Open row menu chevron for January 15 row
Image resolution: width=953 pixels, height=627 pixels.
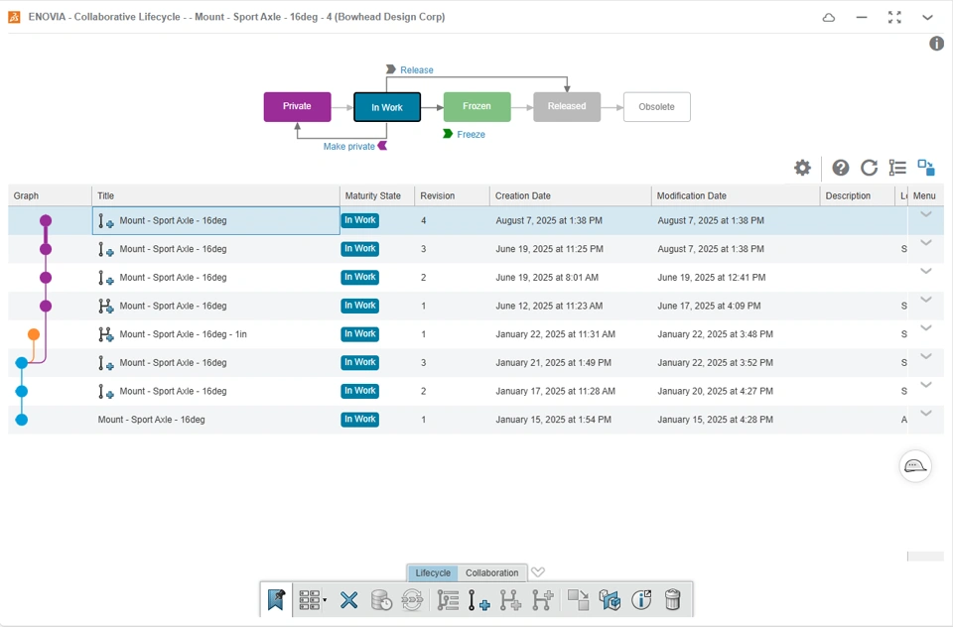point(925,413)
